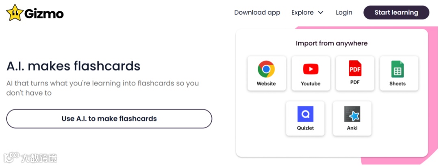This screenshot has width=439, height=166.
Task: Go to the Login page
Action: click(x=344, y=13)
